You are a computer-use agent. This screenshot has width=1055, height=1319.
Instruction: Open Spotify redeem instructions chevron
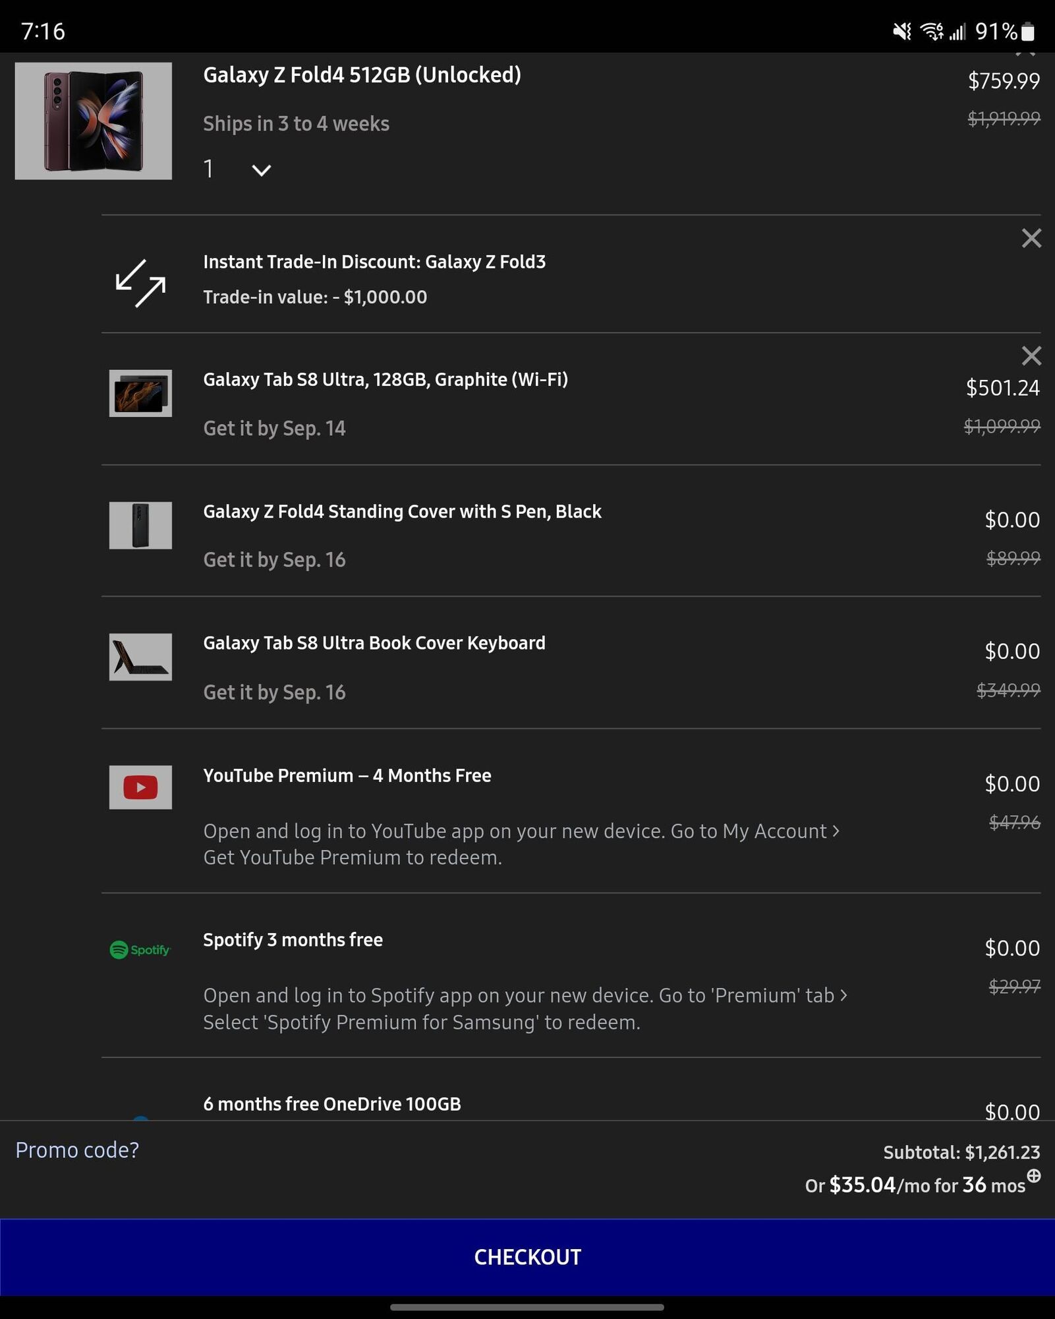(x=844, y=995)
